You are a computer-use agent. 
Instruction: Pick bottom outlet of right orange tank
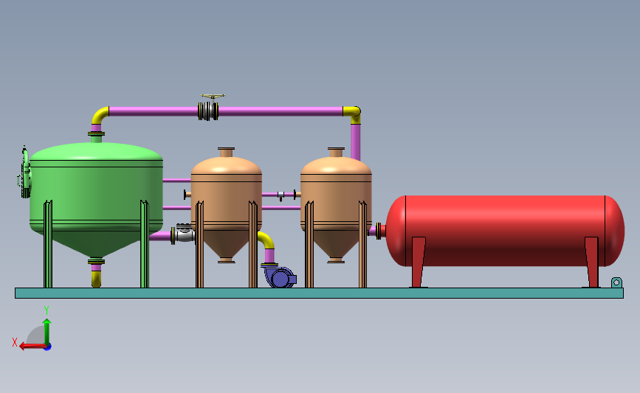pyautogui.click(x=336, y=260)
